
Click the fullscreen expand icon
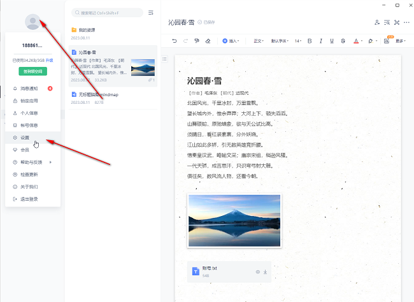(397, 22)
